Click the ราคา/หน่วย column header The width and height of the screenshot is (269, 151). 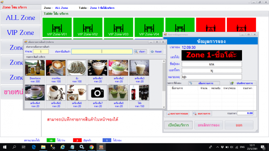click(229, 88)
